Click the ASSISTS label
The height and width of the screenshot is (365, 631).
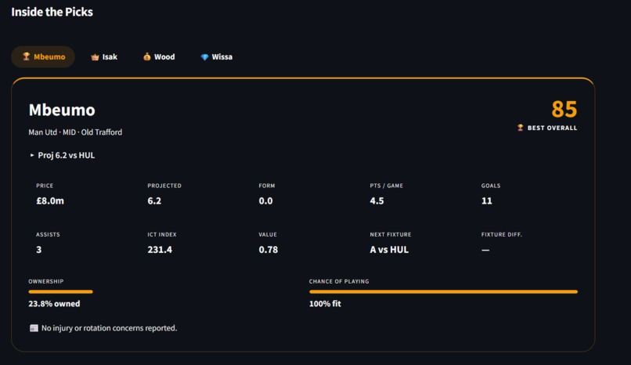(x=48, y=234)
